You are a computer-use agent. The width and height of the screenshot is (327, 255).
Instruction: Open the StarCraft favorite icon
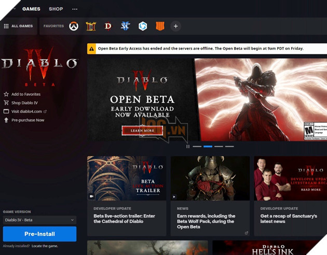tap(125, 26)
